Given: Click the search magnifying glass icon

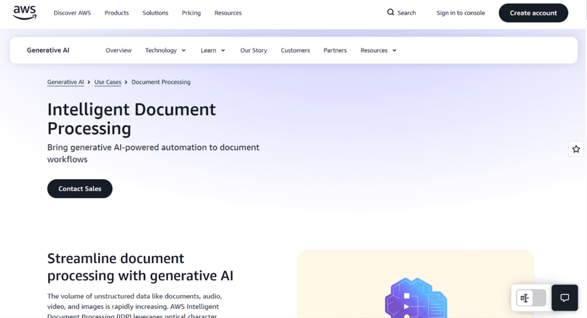Looking at the screenshot, I should [390, 13].
